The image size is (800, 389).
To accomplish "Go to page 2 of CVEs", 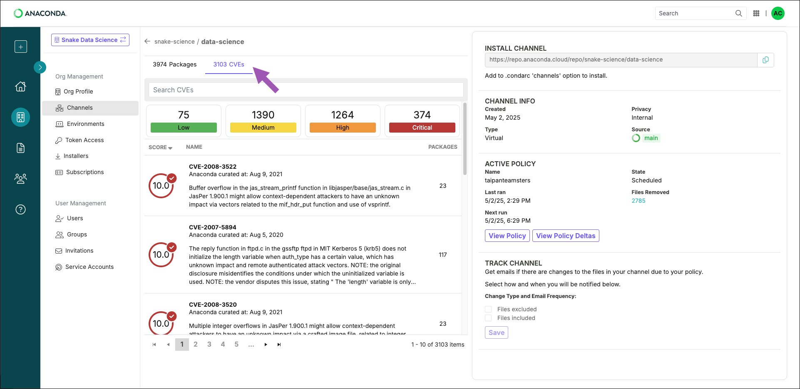I will 196,345.
